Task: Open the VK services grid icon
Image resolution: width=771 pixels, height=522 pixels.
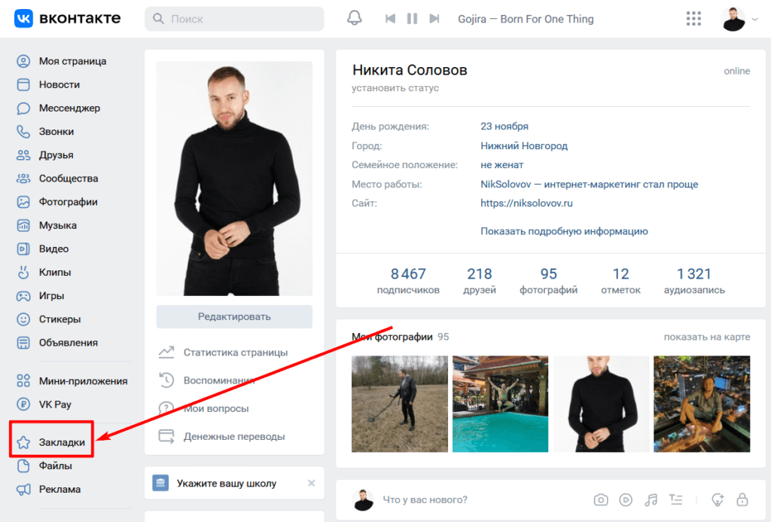Action: 693,19
